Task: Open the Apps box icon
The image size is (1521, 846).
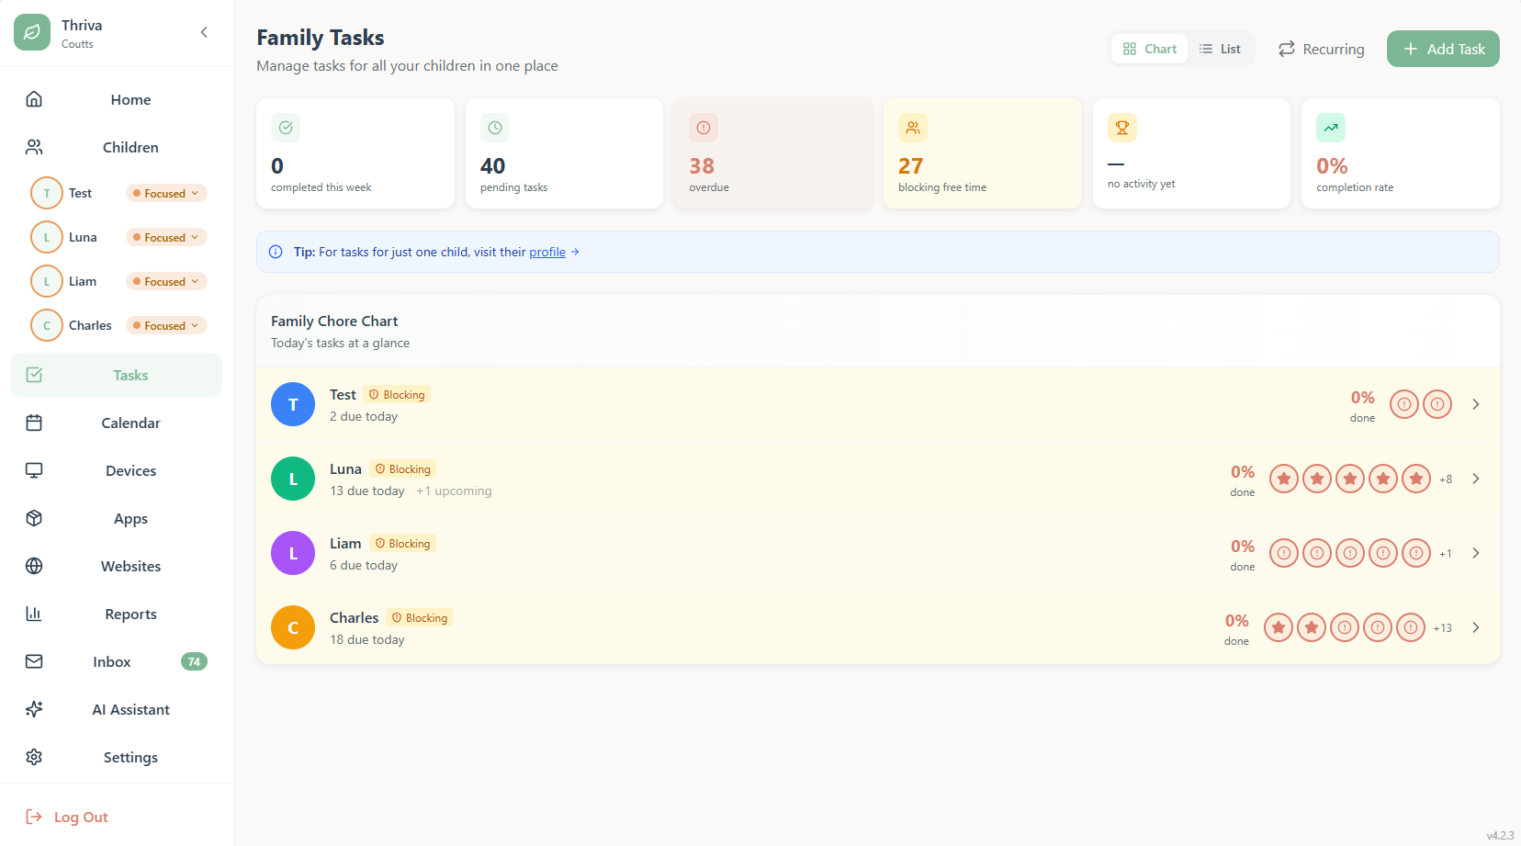Action: pos(34,518)
